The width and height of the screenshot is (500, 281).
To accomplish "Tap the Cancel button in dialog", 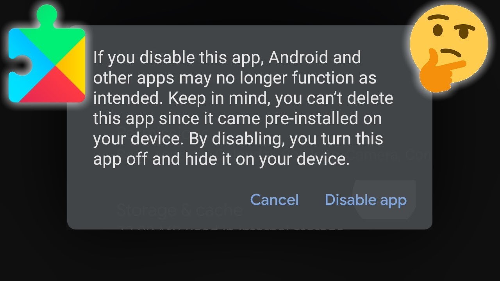I will 274,200.
